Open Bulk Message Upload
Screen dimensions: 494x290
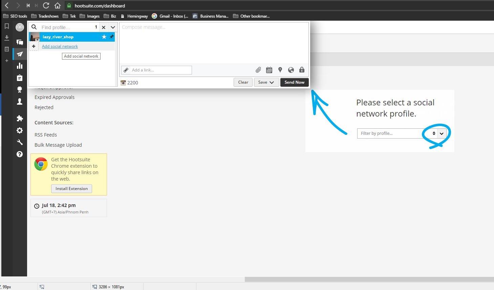click(58, 145)
